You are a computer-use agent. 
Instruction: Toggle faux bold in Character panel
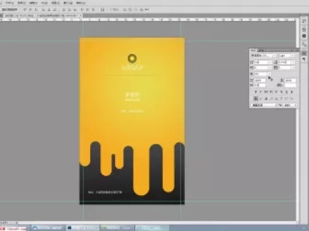coord(255,92)
